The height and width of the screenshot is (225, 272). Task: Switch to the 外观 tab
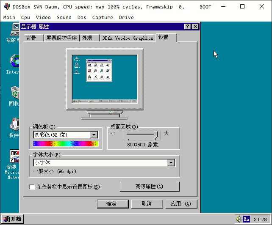point(89,38)
